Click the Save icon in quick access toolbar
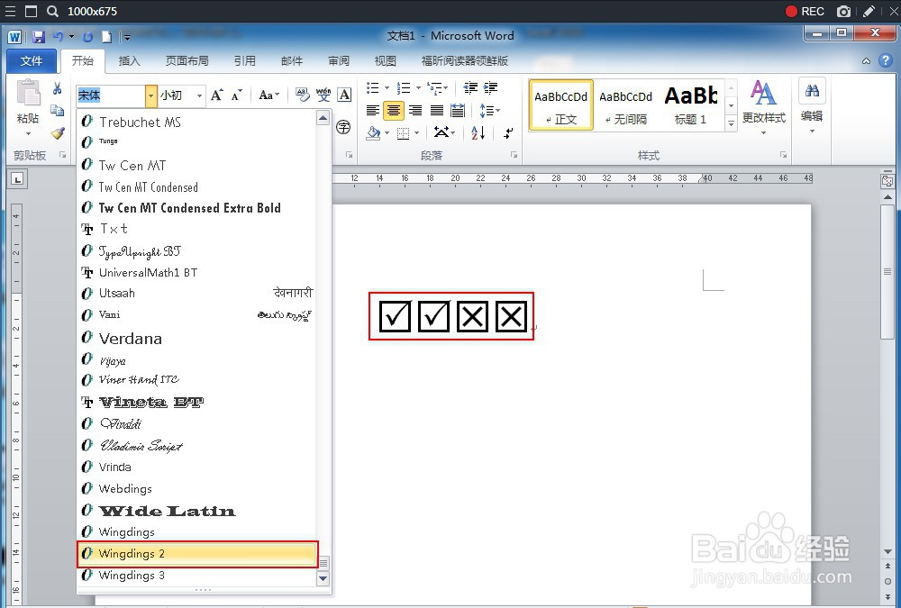Screen dimensions: 901x608 click(39, 37)
